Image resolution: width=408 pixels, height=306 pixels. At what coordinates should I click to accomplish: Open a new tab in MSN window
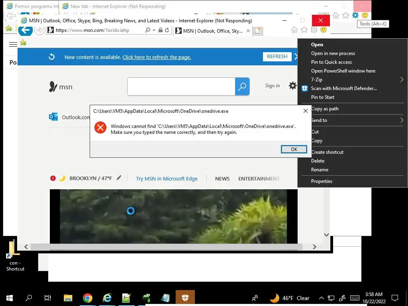tap(257, 31)
